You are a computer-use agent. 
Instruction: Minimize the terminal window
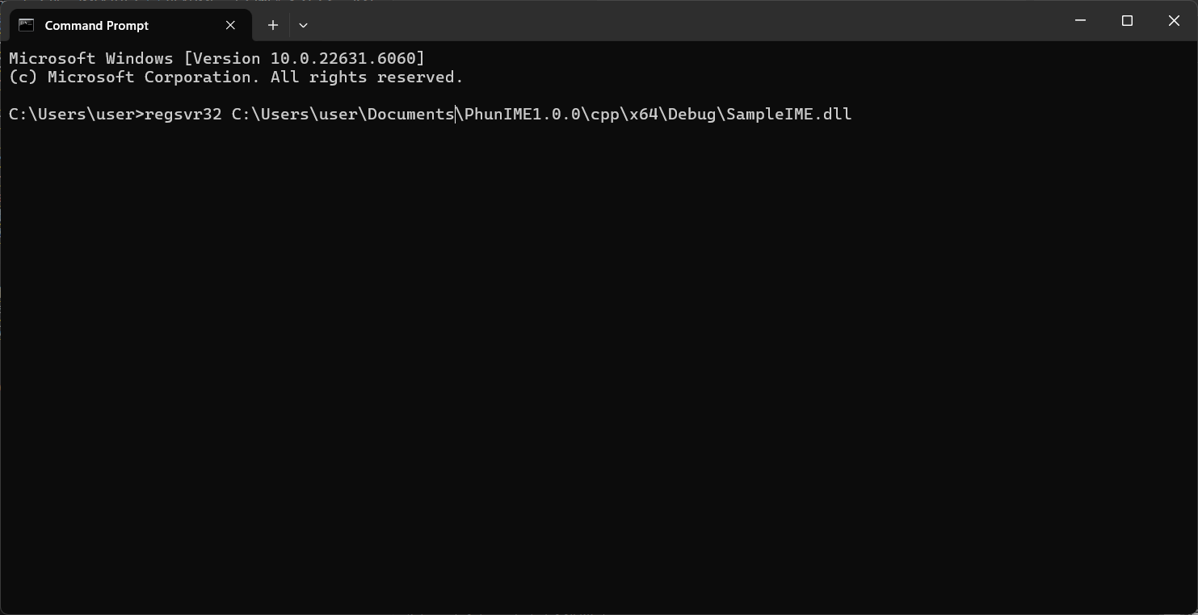pos(1080,21)
